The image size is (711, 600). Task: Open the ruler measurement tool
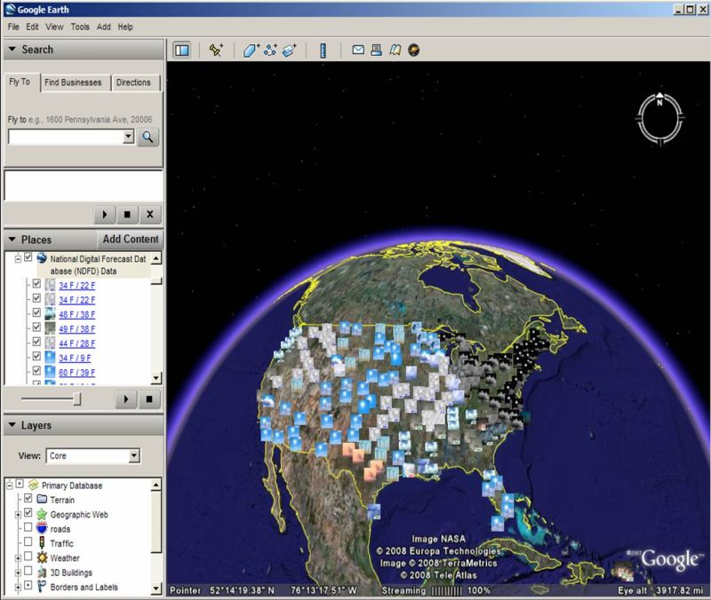(x=324, y=51)
